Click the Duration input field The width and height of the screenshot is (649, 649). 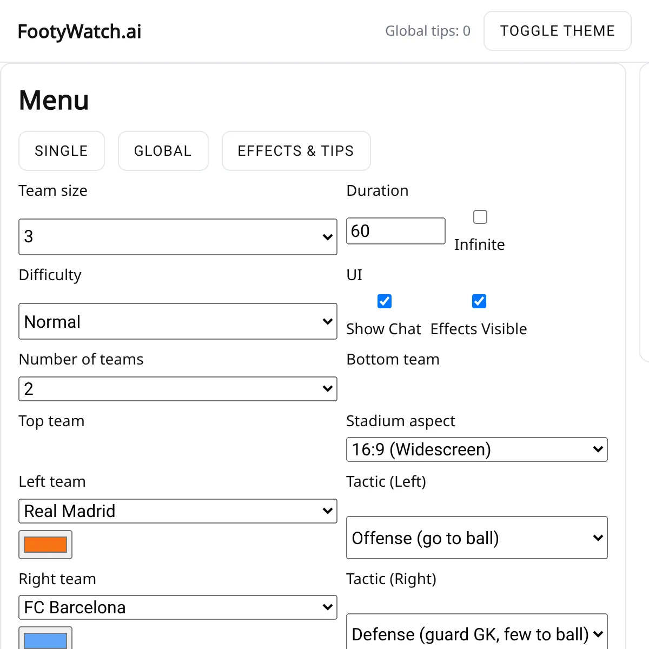(x=395, y=231)
